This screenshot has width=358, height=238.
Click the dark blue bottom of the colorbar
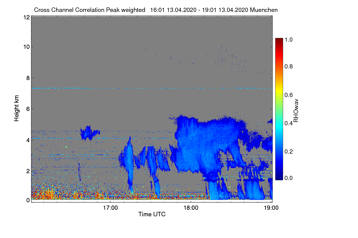click(x=279, y=177)
